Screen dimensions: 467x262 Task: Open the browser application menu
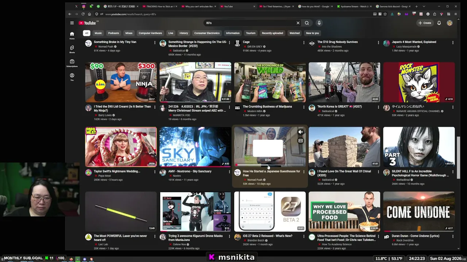click(456, 14)
